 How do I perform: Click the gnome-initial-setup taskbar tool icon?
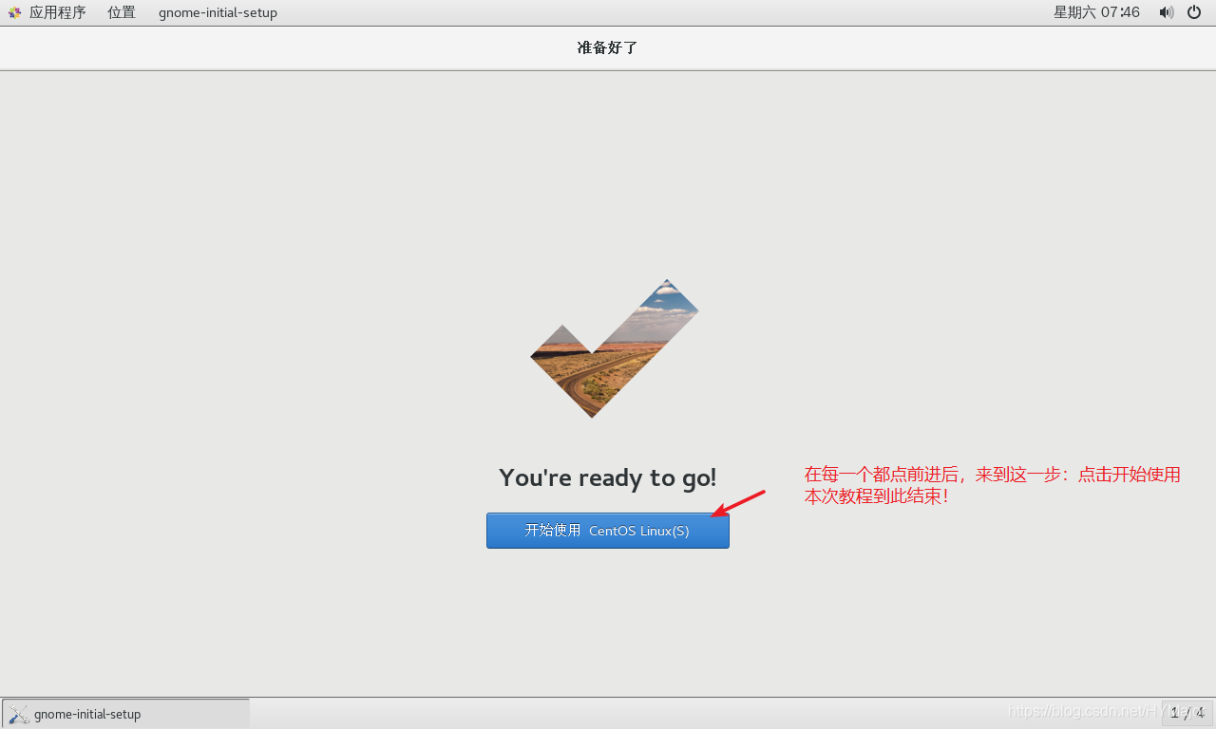click(19, 714)
